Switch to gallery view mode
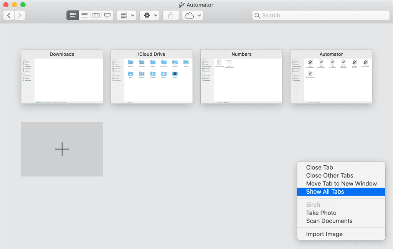 107,15
